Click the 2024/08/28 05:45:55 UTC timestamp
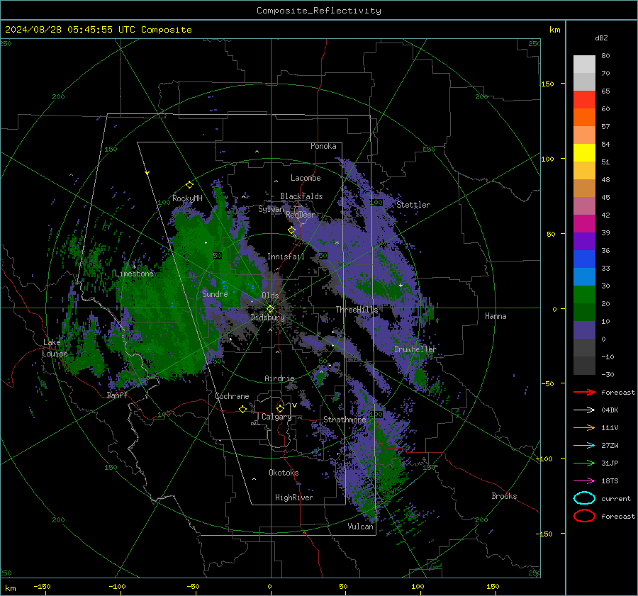The image size is (638, 596). click(x=70, y=30)
